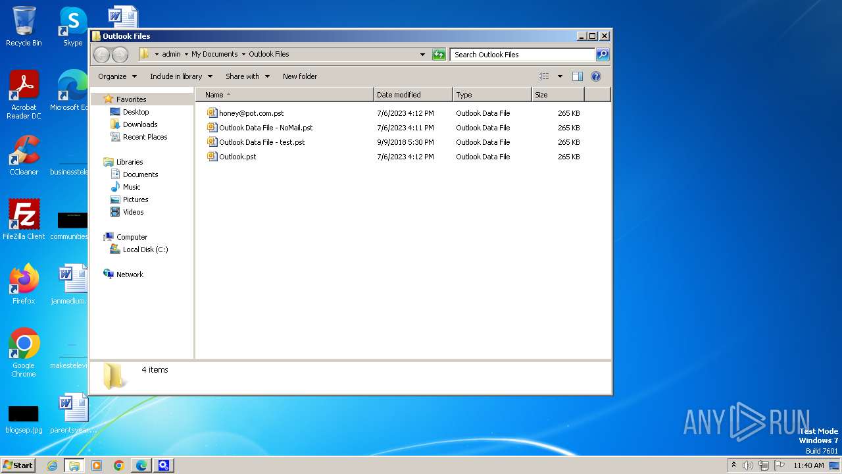Open Explorer Help question mark icon
842x474 pixels.
(x=596, y=76)
